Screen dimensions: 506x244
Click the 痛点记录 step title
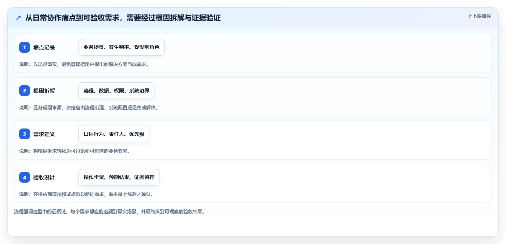tap(44, 48)
